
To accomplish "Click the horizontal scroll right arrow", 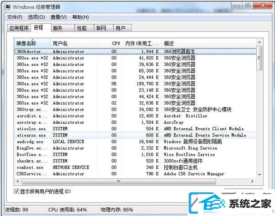I will pos(252,181).
